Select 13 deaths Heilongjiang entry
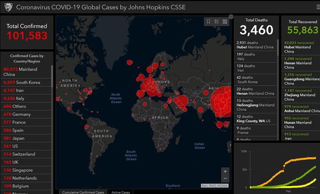Screen dimensions: 320x194 [255, 105]
